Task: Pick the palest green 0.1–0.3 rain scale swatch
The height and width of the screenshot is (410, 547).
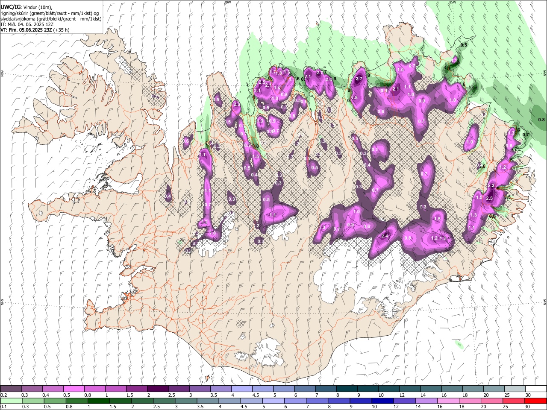Action: 11,401
